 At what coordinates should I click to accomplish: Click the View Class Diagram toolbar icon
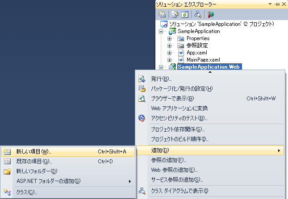click(198, 14)
